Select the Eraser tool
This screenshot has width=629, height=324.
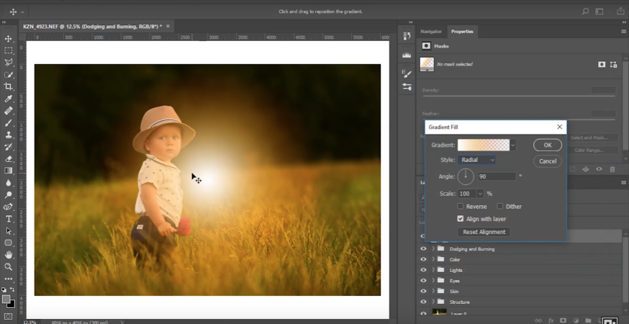(x=8, y=159)
